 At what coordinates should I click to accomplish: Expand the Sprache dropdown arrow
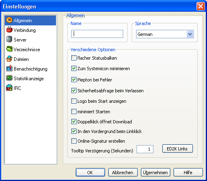(190, 34)
